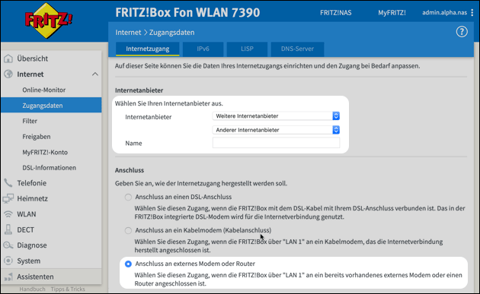Click the Internet breadcrumb link
Viewport: 480px width, 294px height.
[x=128, y=33]
